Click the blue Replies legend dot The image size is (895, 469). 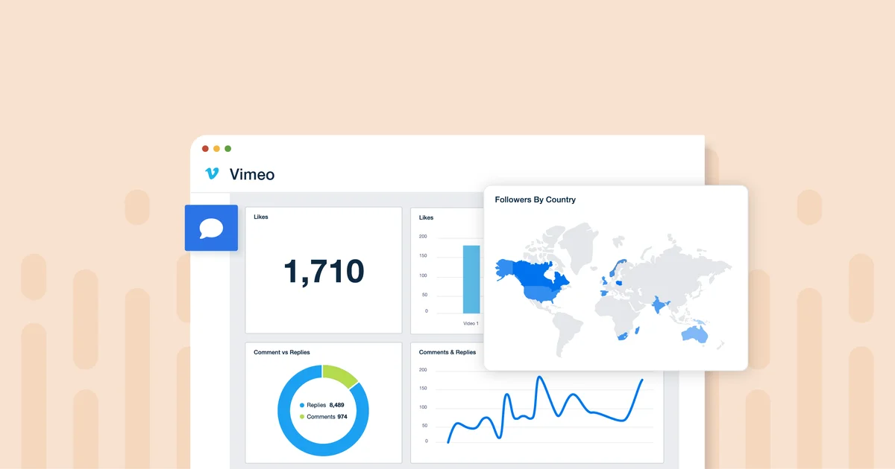click(301, 405)
